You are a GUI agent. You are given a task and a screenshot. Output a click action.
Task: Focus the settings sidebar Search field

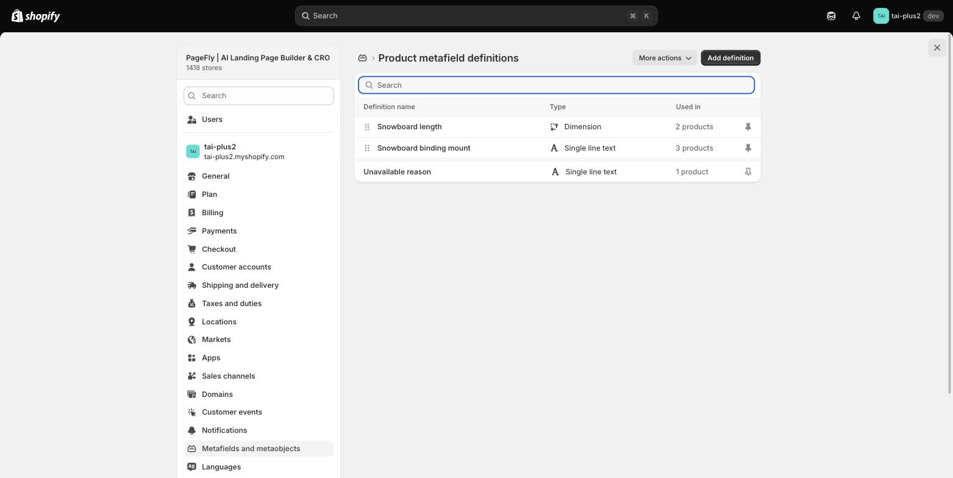coord(259,96)
